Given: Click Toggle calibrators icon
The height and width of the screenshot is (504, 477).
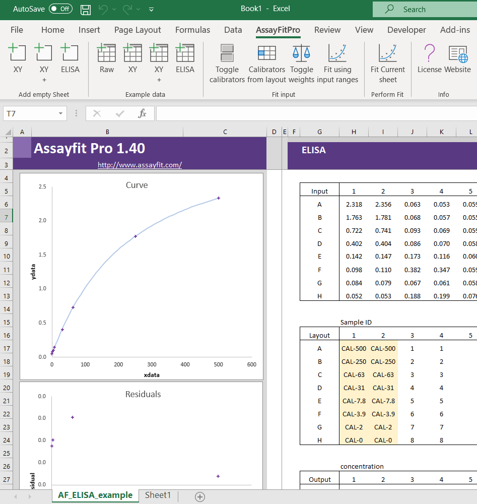Looking at the screenshot, I should [227, 53].
